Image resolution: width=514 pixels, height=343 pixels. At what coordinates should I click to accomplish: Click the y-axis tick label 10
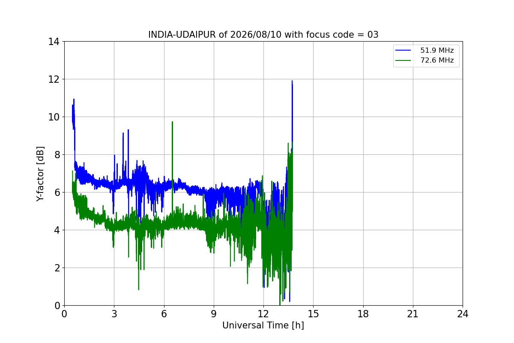54,117
